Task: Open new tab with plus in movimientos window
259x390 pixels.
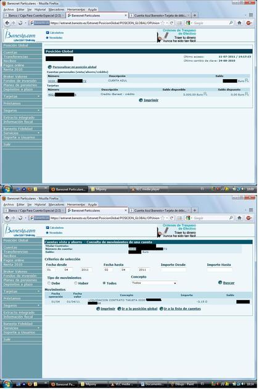Action: pos(195,210)
